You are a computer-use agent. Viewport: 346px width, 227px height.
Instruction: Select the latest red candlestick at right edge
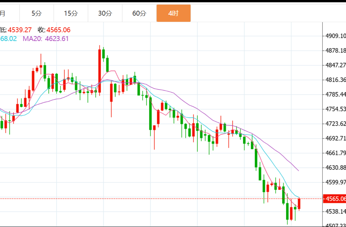pos(299,204)
